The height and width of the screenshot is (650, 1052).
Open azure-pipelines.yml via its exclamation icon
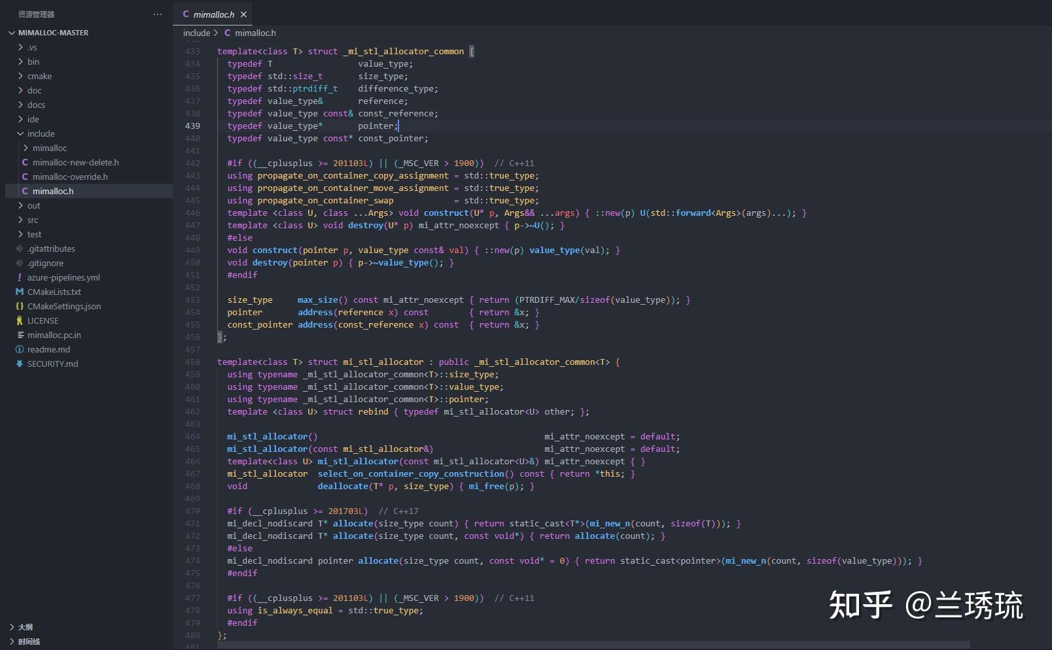(20, 277)
